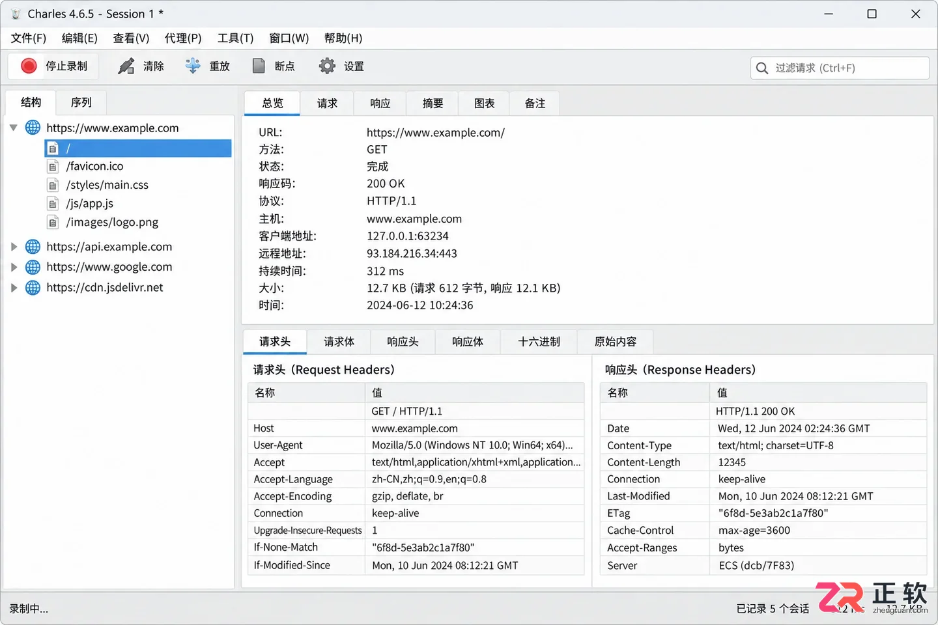
Task: Open the 窗口(W) menu
Action: tap(289, 38)
